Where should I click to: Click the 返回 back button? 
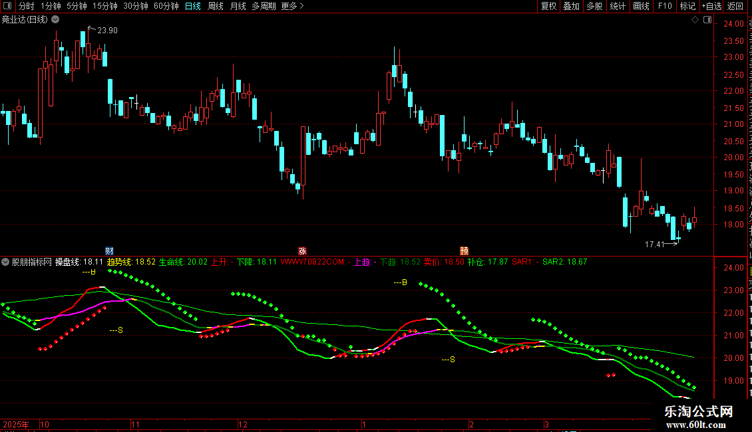pos(735,6)
